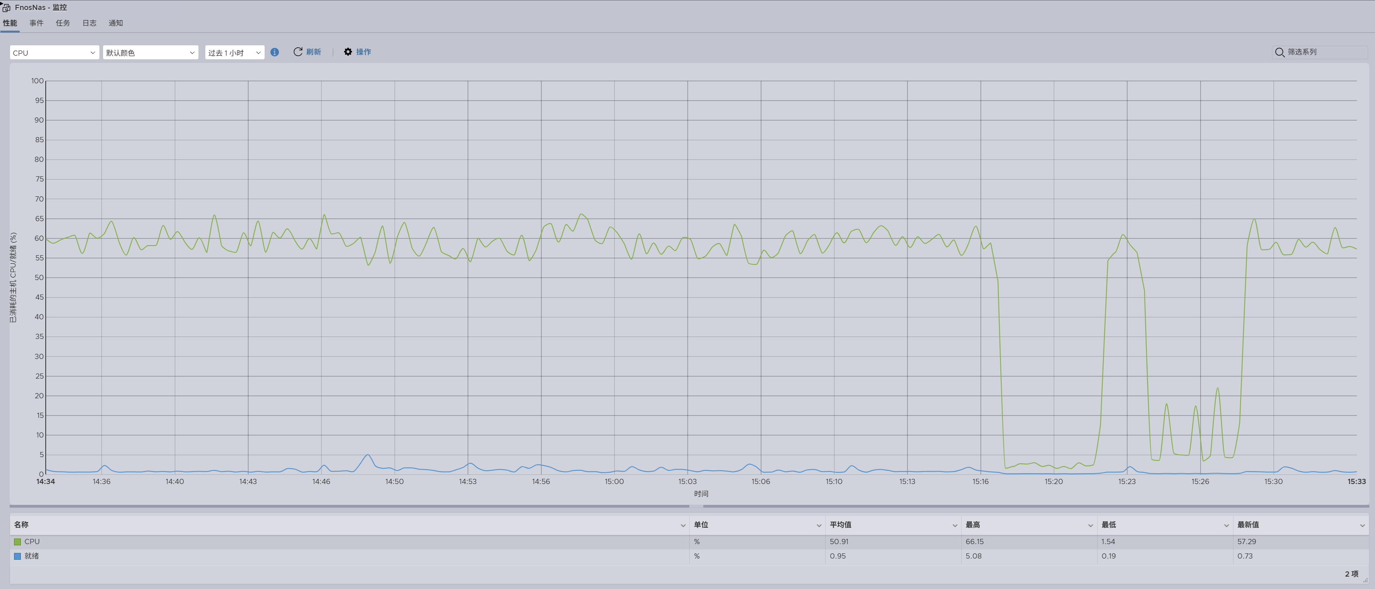Expand the 名称 column header dropdown
Image resolution: width=1375 pixels, height=589 pixels.
point(683,525)
